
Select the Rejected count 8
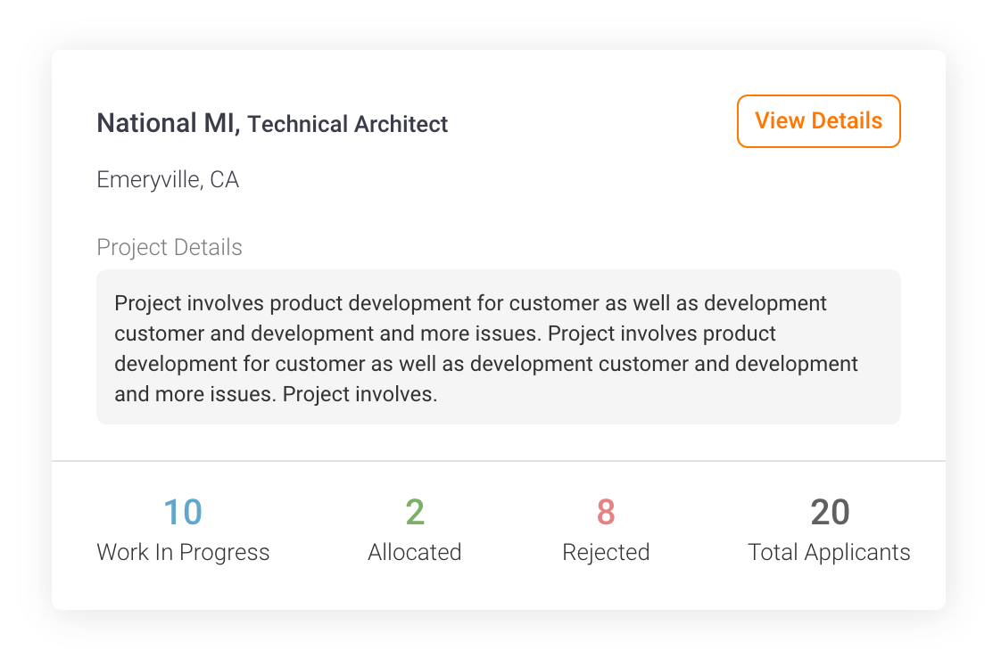606,513
